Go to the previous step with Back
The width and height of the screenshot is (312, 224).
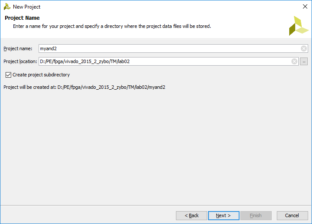191,216
